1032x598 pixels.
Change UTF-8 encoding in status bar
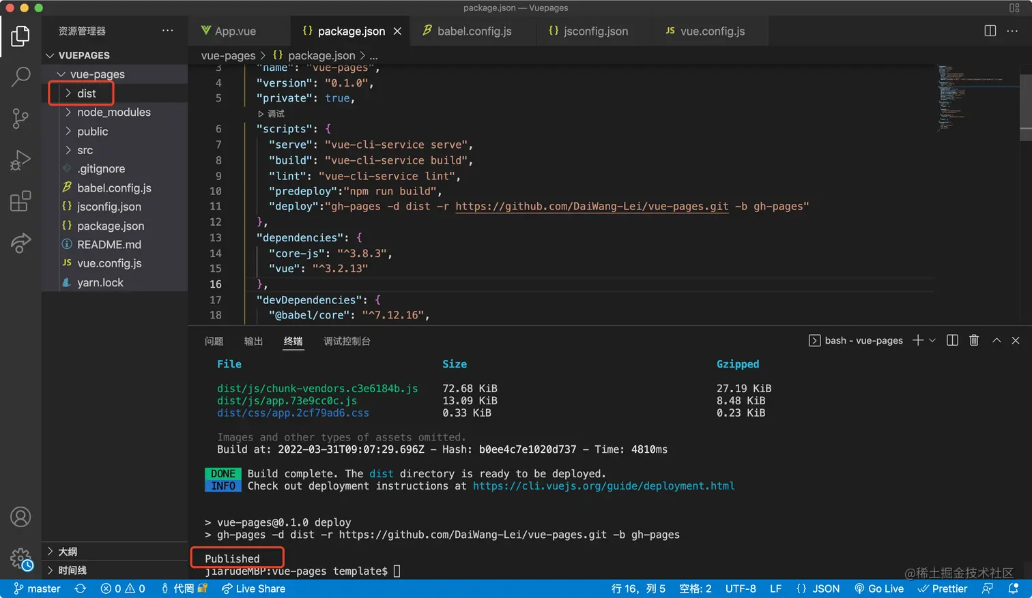pos(741,588)
